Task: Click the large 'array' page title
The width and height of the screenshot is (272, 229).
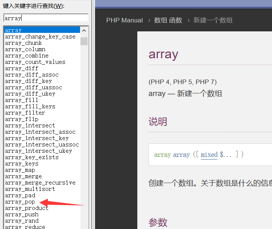Action: 163,55
